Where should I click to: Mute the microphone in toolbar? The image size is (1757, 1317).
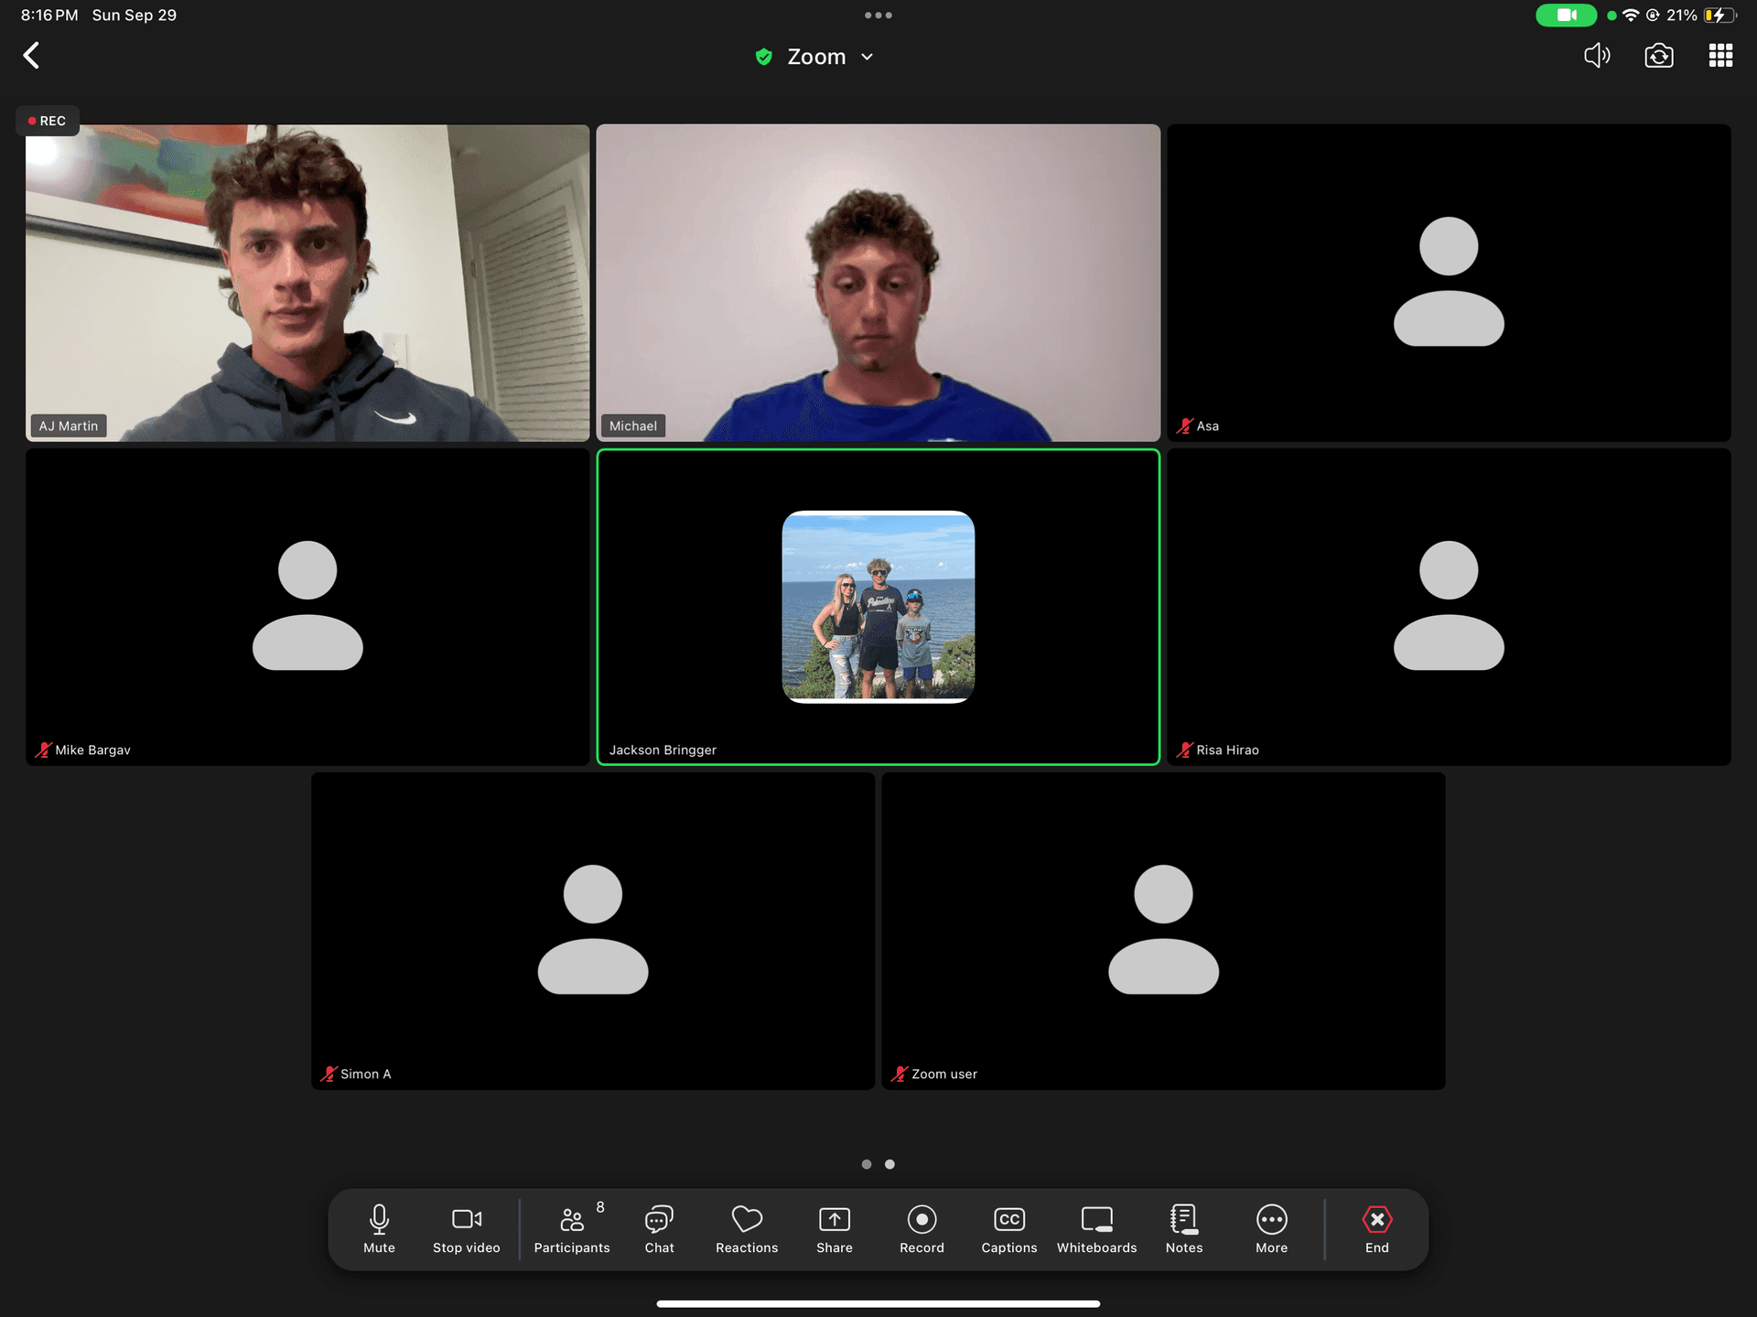click(379, 1228)
